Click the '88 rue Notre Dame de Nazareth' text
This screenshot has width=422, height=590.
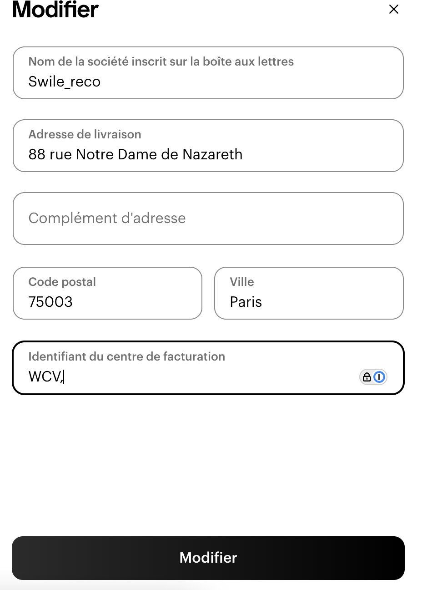tap(135, 155)
